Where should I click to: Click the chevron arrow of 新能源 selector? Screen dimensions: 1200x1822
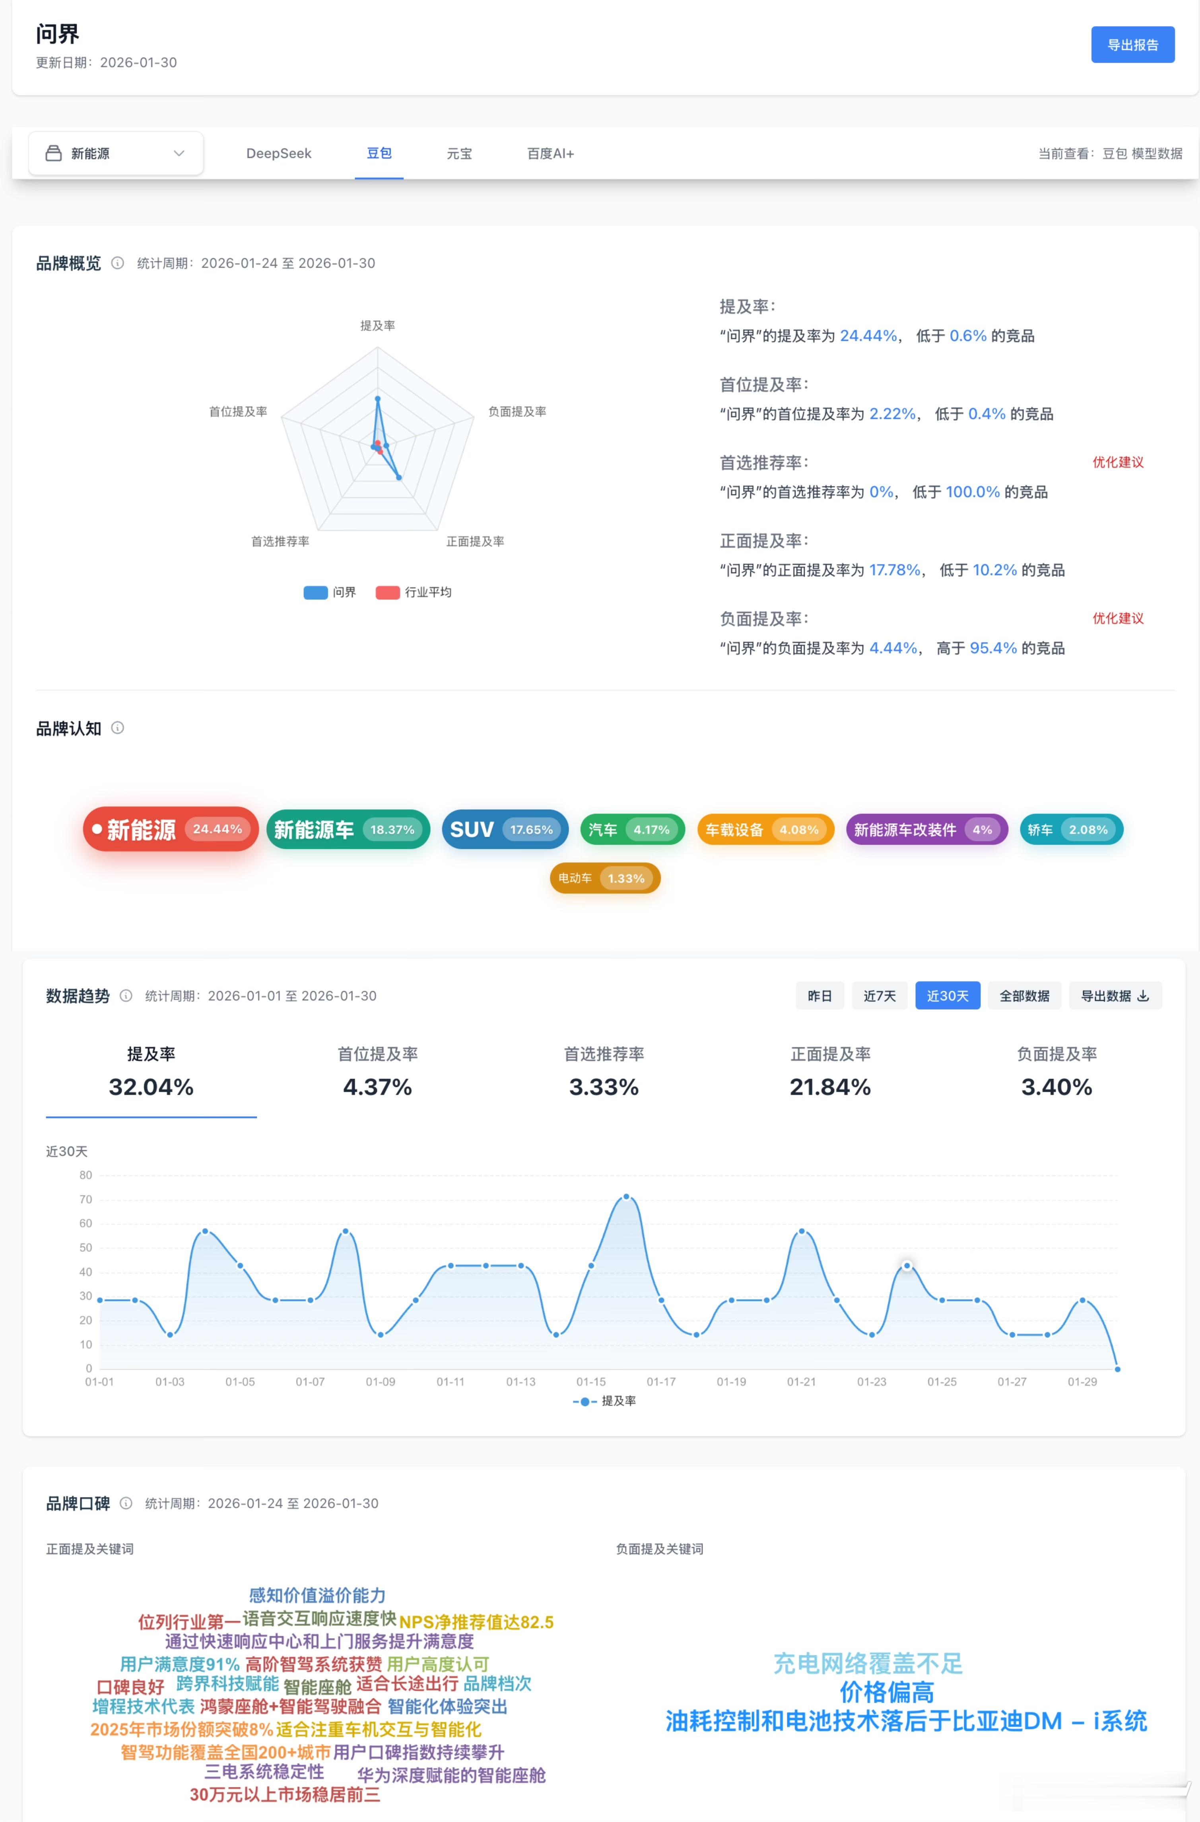[179, 154]
